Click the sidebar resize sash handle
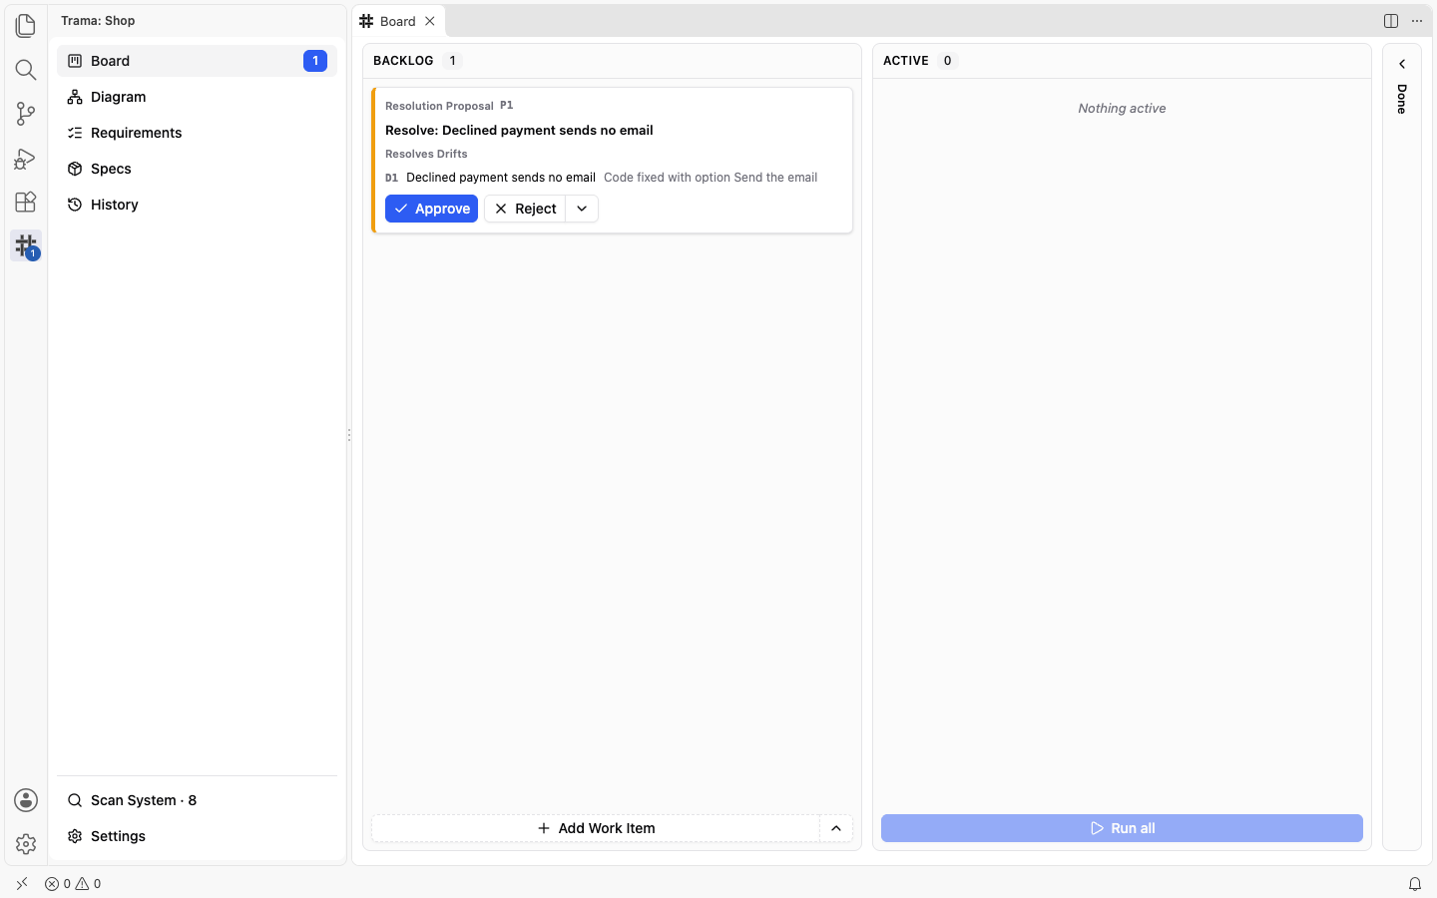Screen dimensions: 1437x898 pyautogui.click(x=349, y=435)
